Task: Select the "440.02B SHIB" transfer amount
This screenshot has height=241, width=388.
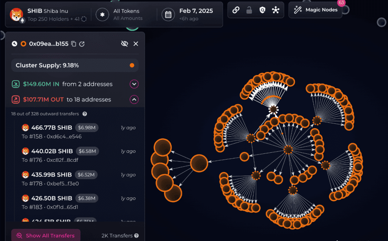Action: pyautogui.click(x=52, y=151)
